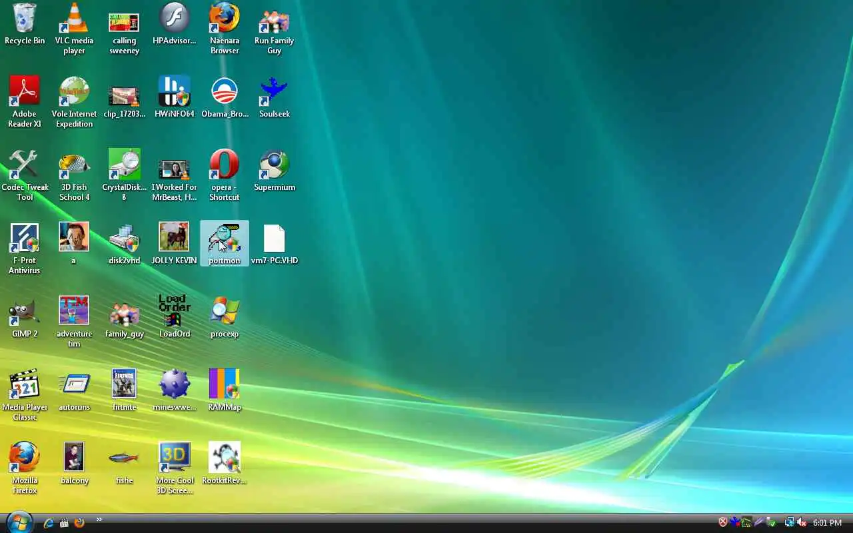Viewport: 853px width, 533px height.
Task: Click the minesweeper mine icon
Action: tap(174, 390)
